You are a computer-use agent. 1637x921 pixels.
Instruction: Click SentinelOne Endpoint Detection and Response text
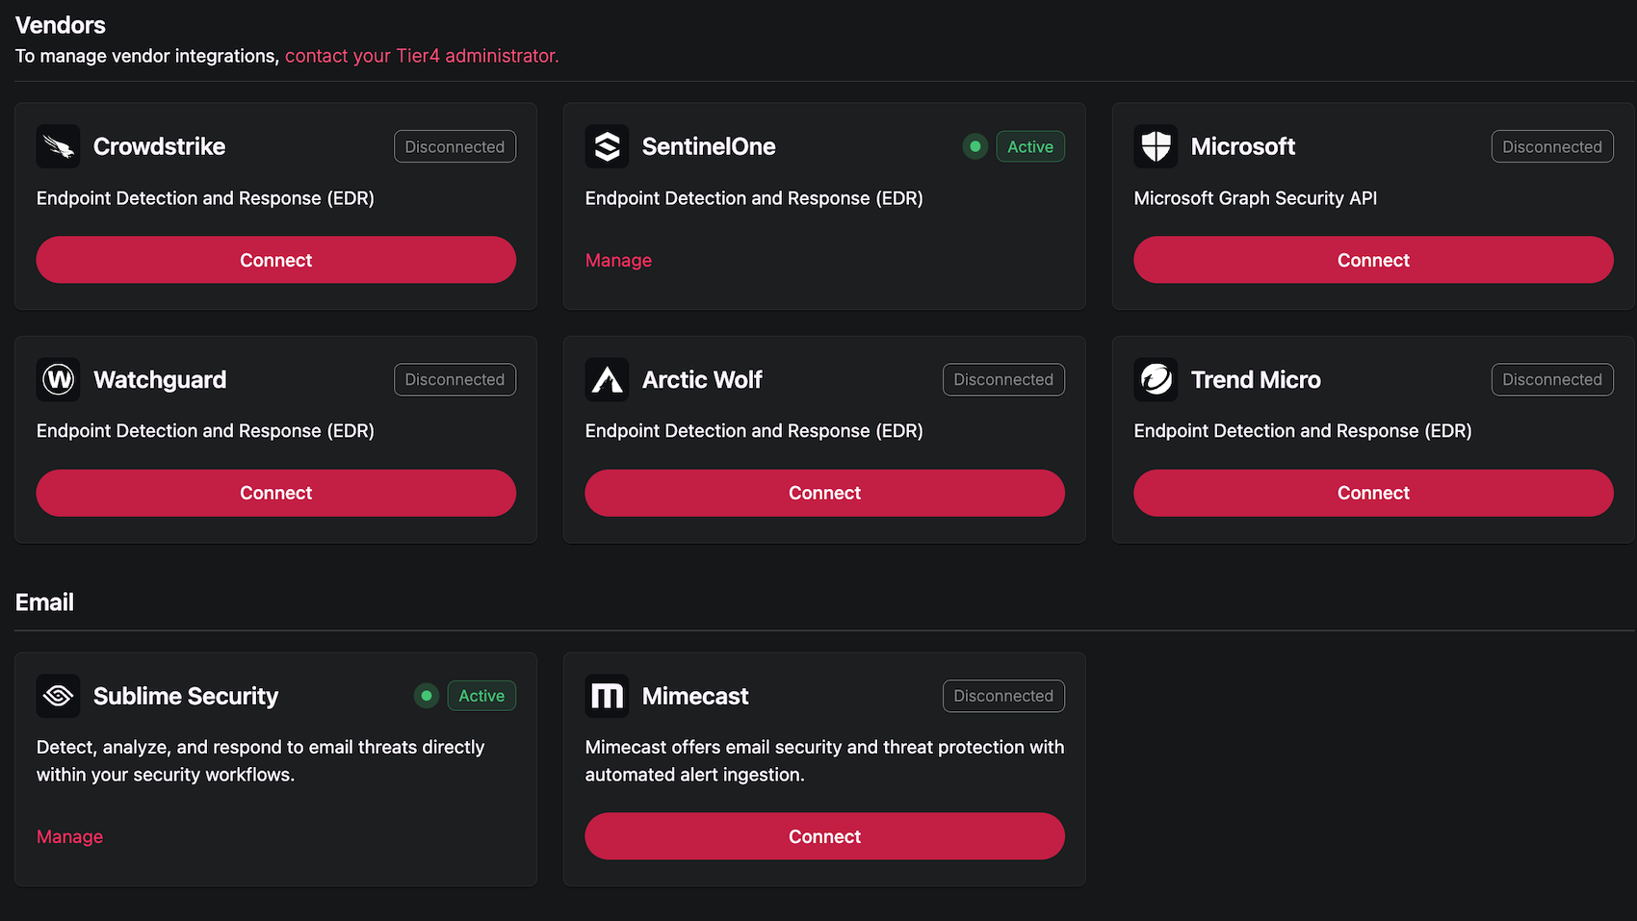[x=754, y=198]
